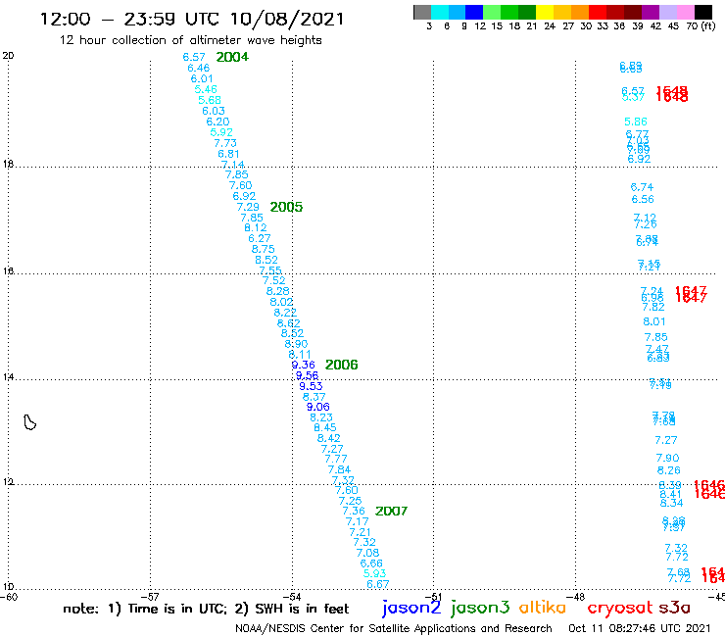Click the wave height value 8.45
This screenshot has width=725, height=637.
[325, 427]
